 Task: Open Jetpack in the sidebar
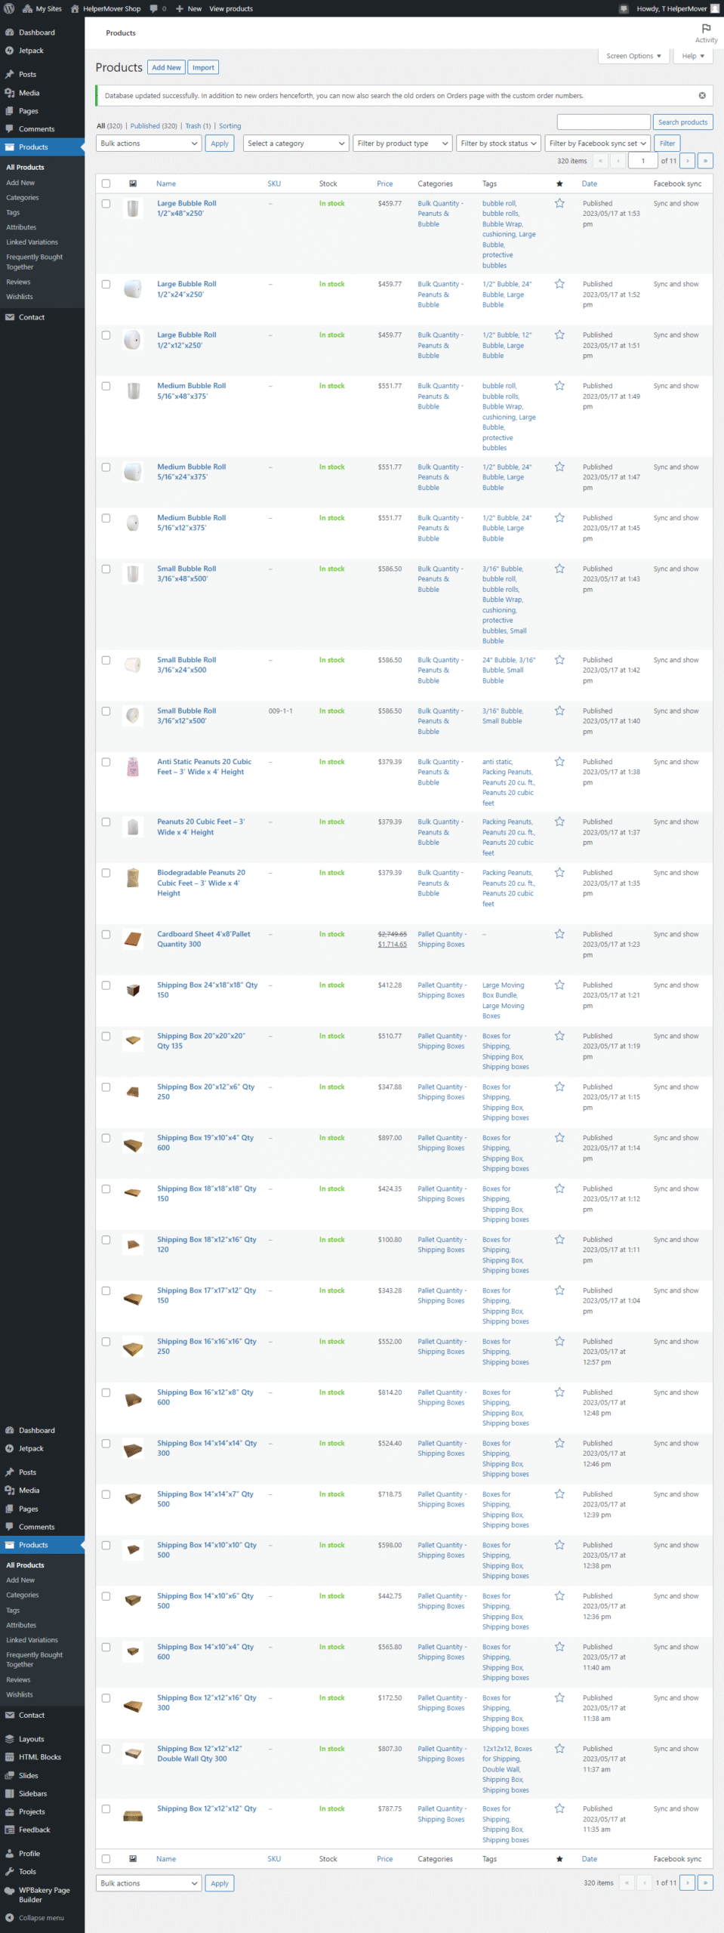[x=31, y=51]
